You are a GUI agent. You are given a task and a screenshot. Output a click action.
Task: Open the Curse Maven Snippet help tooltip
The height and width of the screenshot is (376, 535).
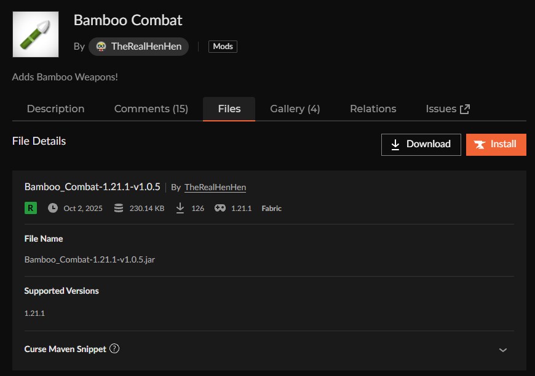114,348
